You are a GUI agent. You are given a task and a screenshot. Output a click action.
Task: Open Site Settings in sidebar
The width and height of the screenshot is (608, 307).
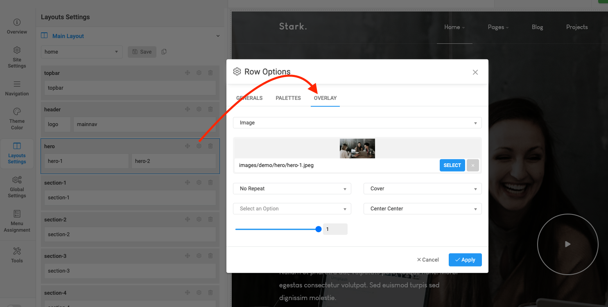click(17, 57)
